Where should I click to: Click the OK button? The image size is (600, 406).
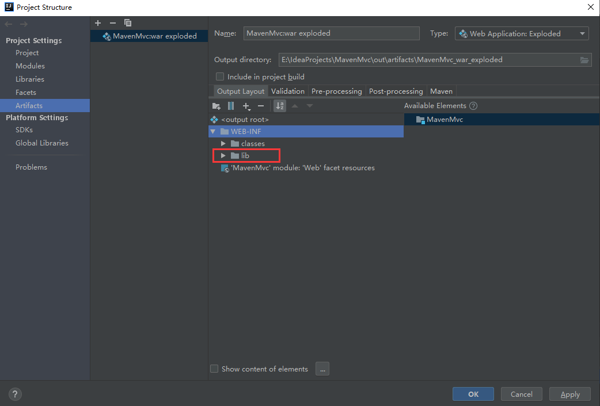click(x=473, y=394)
